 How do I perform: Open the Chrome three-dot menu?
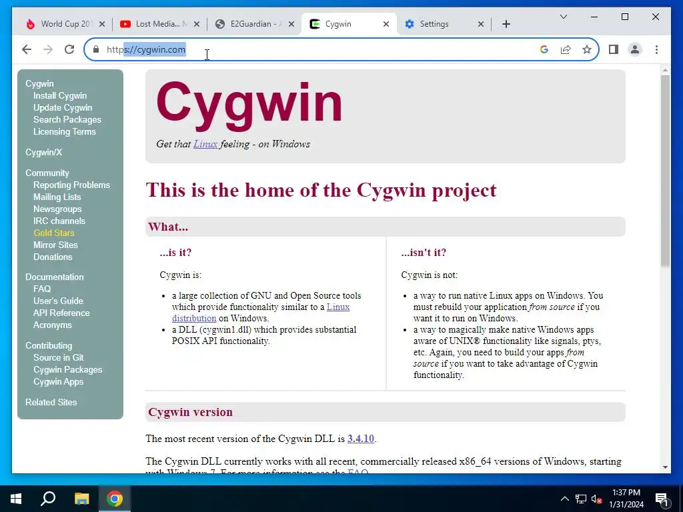[x=656, y=49]
